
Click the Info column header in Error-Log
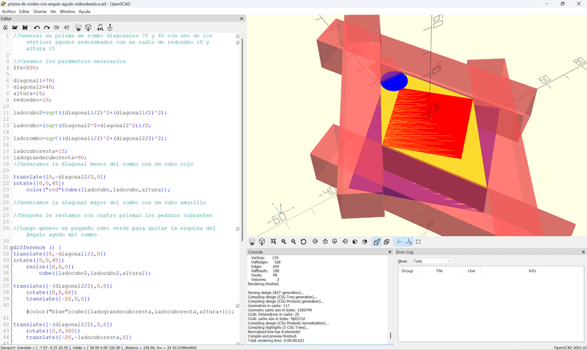click(x=532, y=270)
